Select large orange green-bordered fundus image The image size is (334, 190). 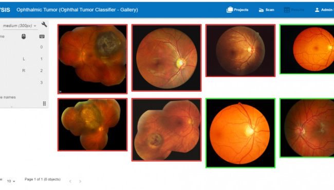coord(240,133)
